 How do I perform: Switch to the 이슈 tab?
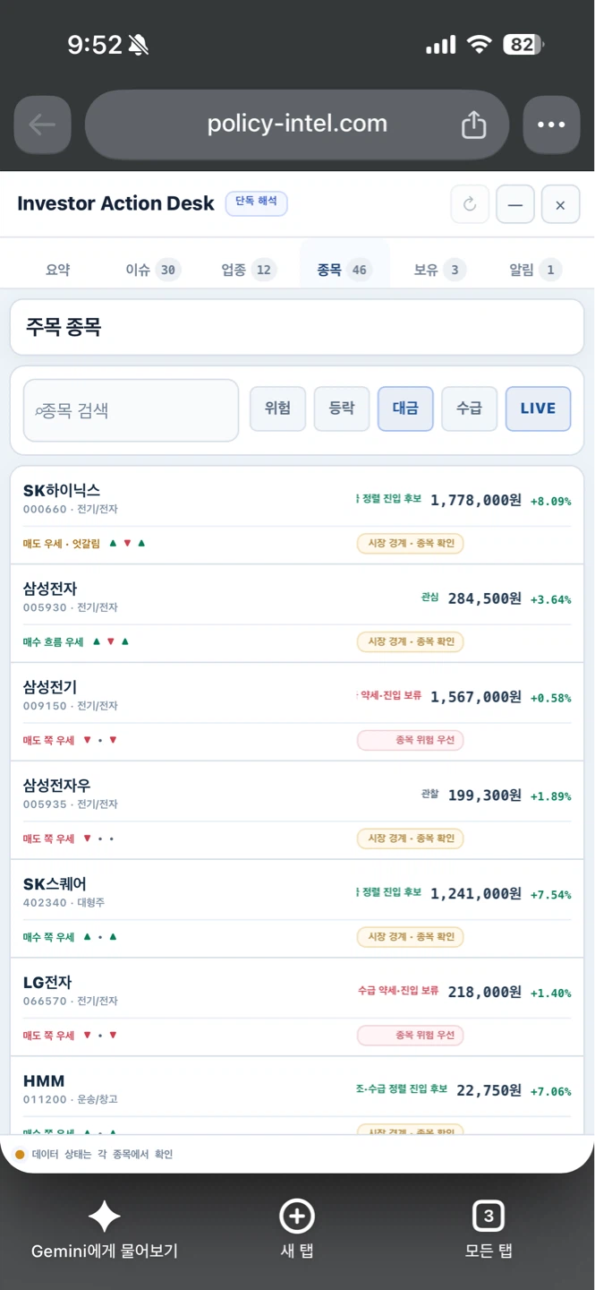(152, 270)
